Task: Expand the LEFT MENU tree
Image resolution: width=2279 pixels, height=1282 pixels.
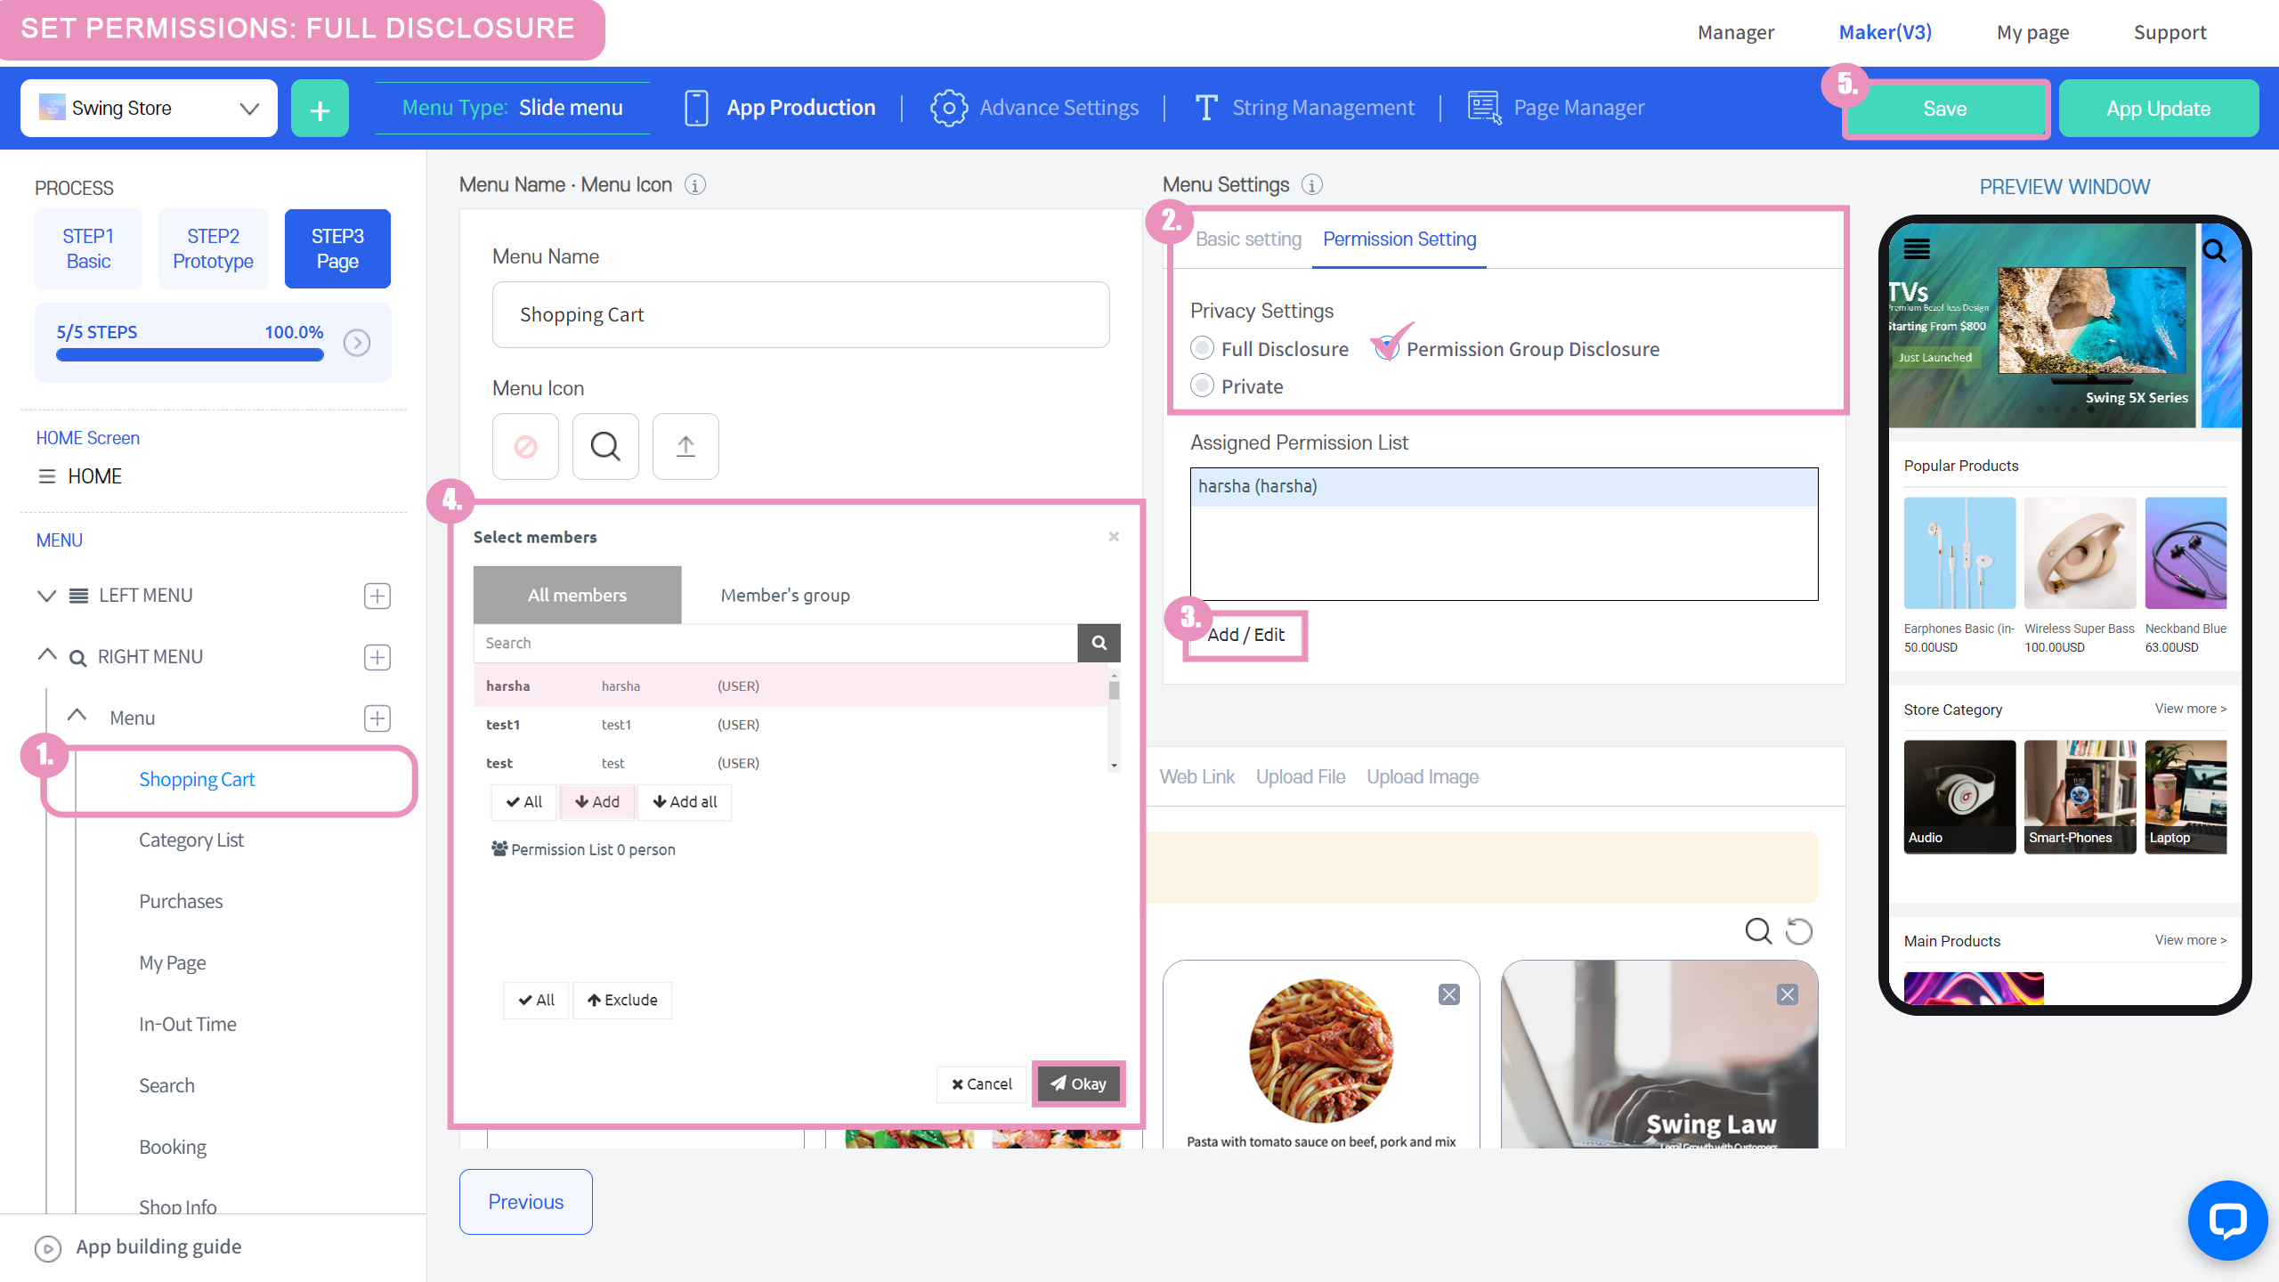Action: 46,596
